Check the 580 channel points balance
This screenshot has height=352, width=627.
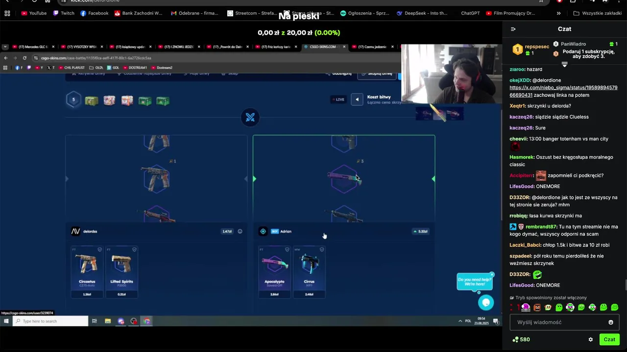(x=521, y=339)
